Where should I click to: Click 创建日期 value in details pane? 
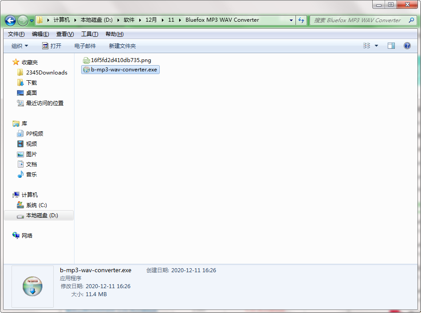click(193, 270)
